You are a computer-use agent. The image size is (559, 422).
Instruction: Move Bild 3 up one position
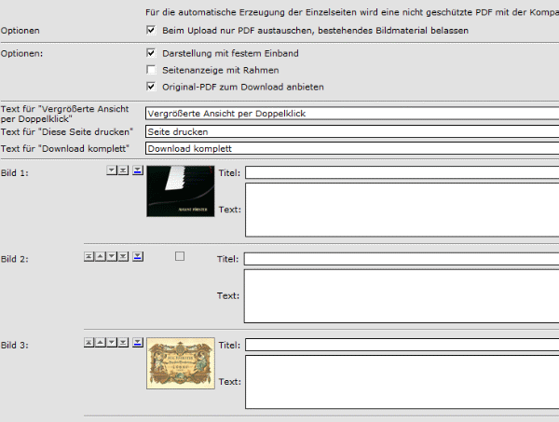click(101, 343)
